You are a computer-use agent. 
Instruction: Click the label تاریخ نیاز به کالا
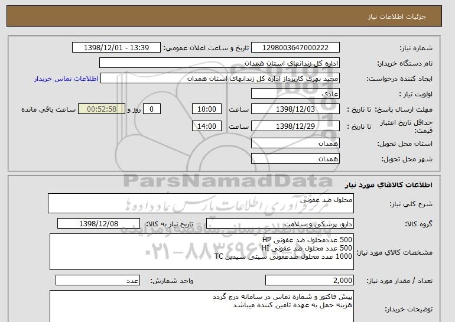[x=170, y=224]
